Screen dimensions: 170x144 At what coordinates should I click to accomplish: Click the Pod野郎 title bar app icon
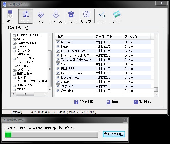(4, 4)
